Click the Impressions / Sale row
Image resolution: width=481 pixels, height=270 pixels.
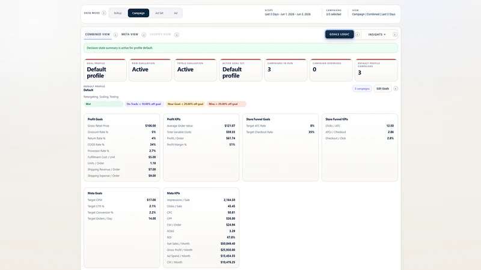201,200
